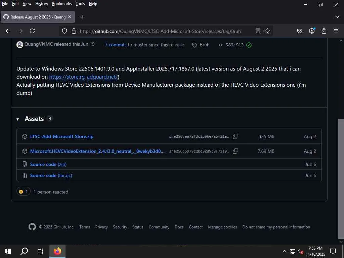Download Source code (zip)
Viewport: 344px width, 258px height.
click(48, 164)
